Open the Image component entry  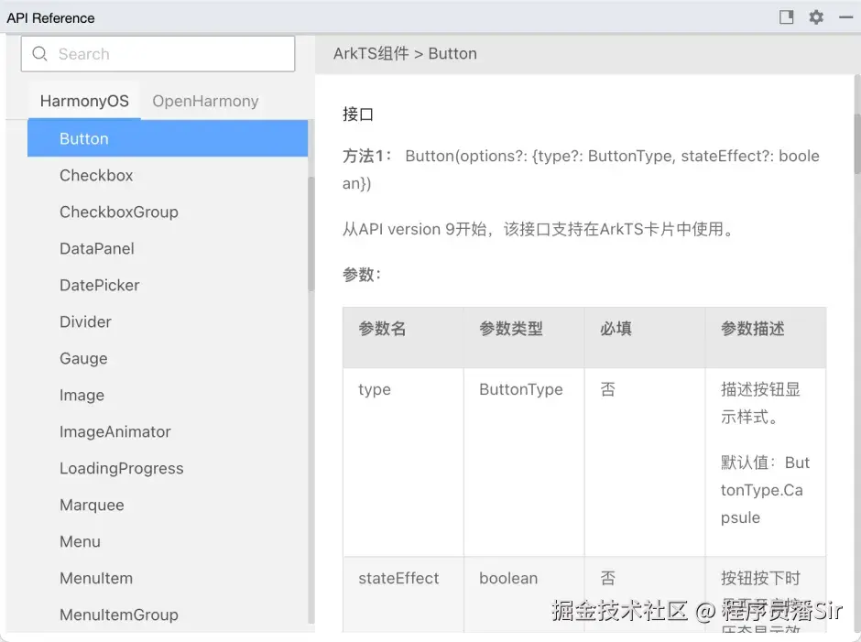pos(168,395)
